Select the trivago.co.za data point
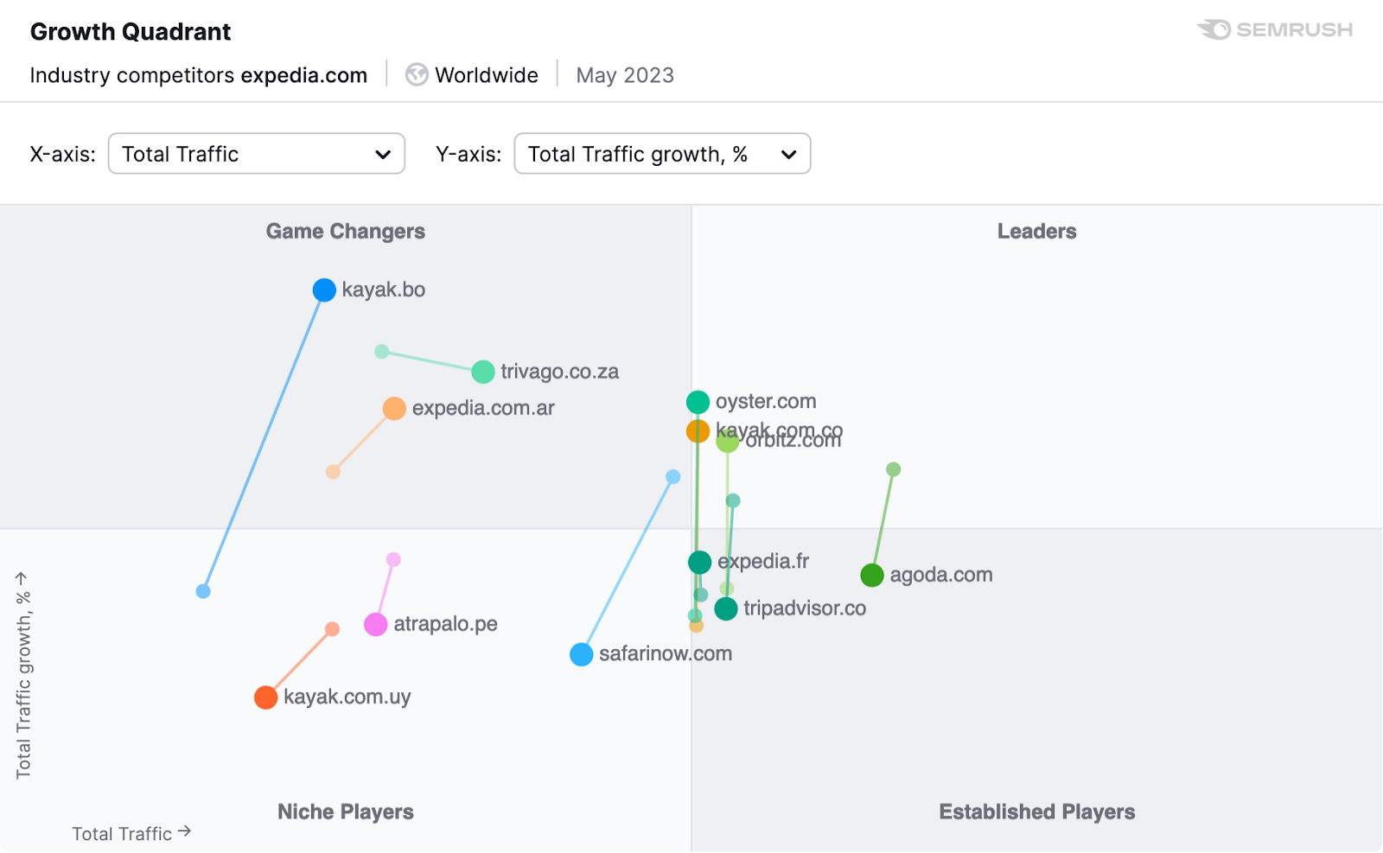Screen dimensions: 1383x853 [483, 372]
